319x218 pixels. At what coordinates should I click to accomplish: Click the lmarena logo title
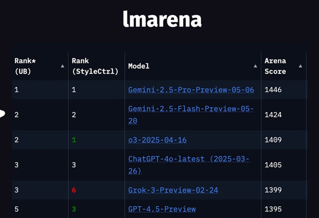tap(162, 19)
